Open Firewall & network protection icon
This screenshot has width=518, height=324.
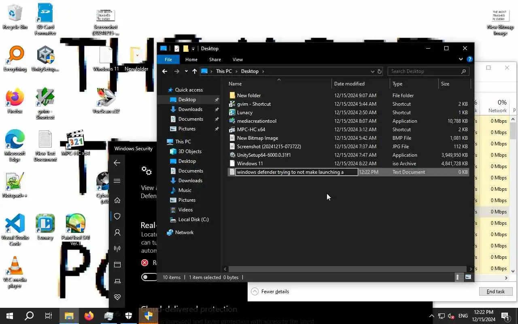point(117,249)
